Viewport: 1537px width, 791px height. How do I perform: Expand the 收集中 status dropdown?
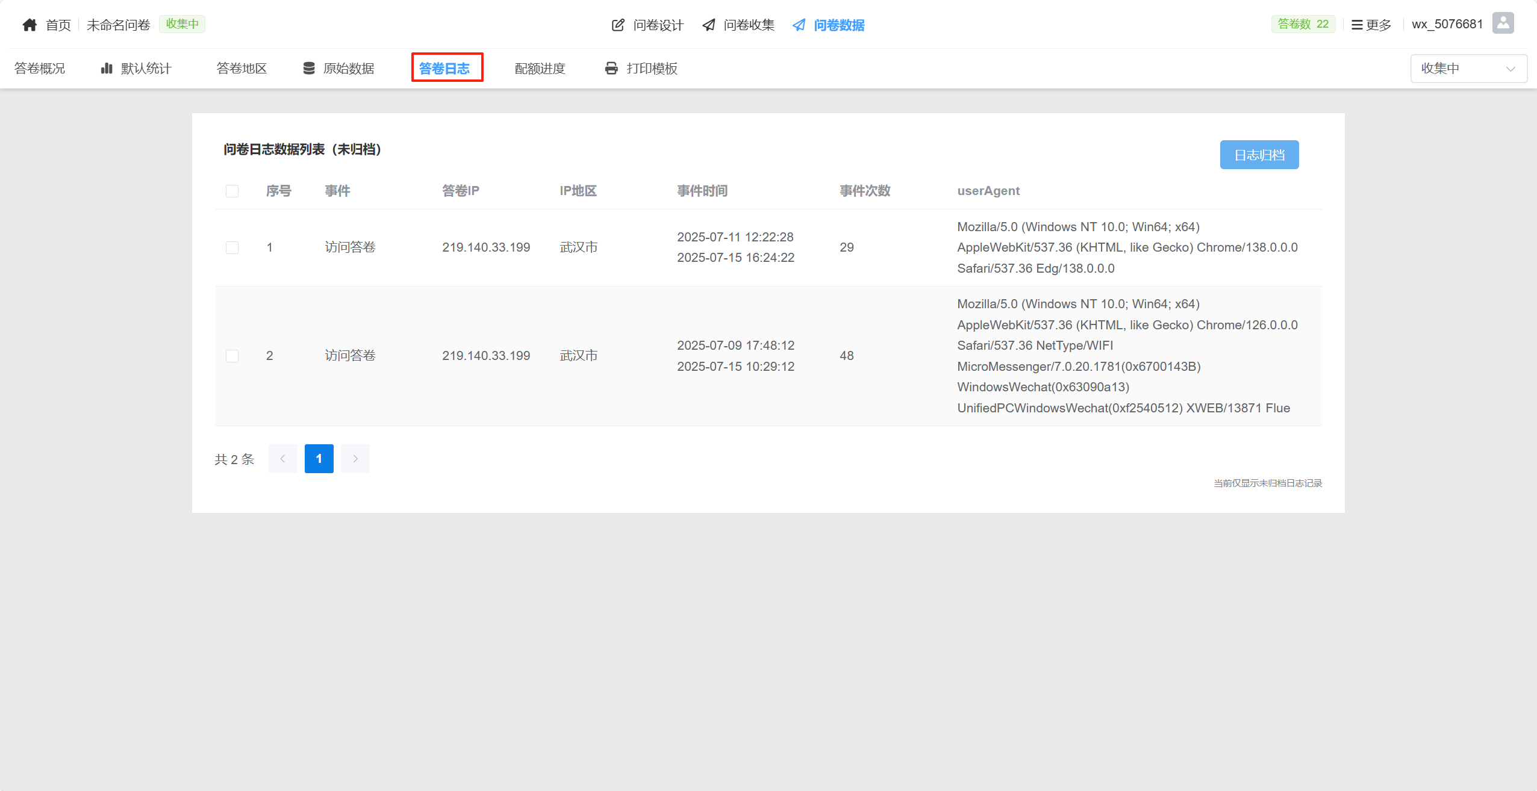pyautogui.click(x=1468, y=68)
